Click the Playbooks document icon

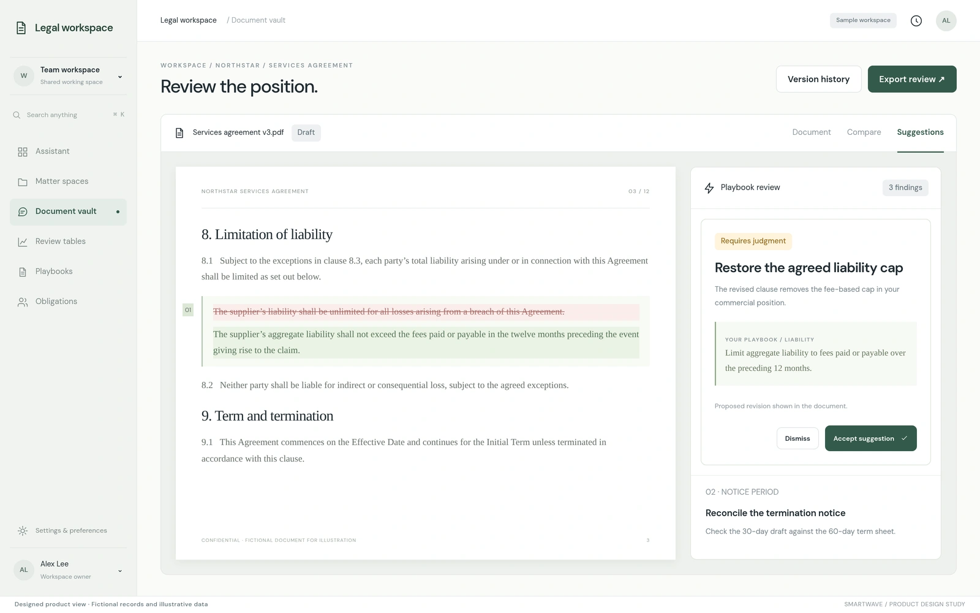pyautogui.click(x=23, y=272)
